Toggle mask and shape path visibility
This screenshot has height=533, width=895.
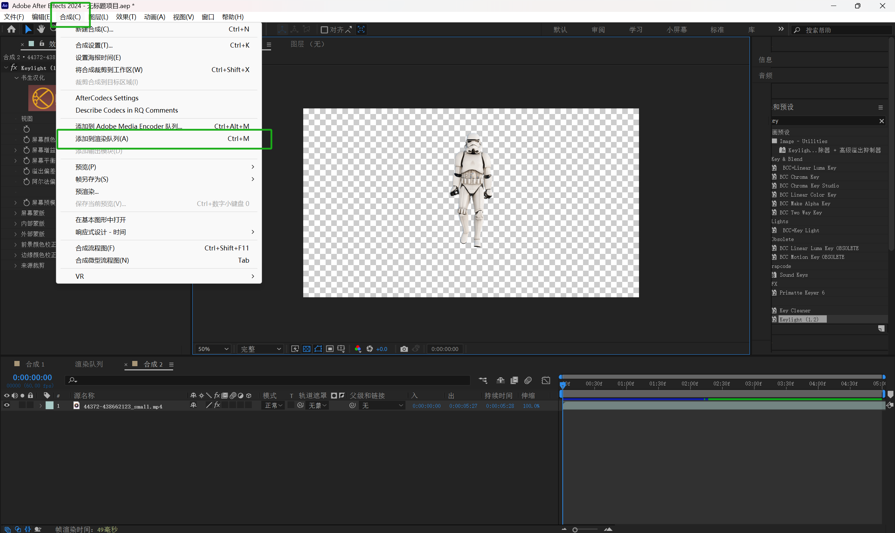click(318, 349)
